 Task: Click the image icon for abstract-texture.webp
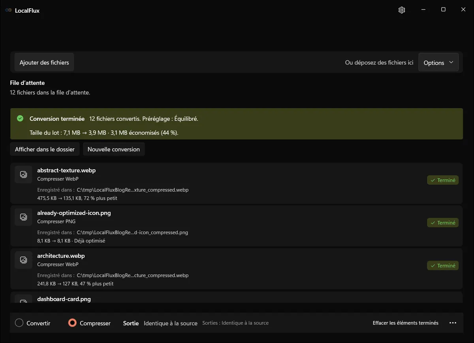pos(23,174)
